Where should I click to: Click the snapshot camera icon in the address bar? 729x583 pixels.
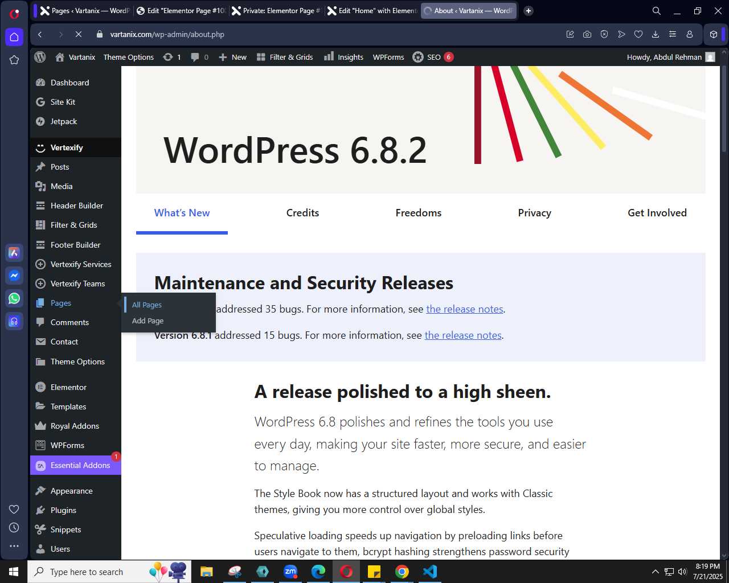pos(587,34)
